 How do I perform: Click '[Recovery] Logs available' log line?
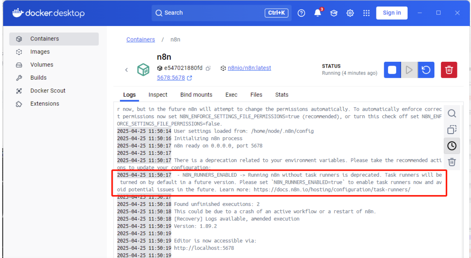pos(237,219)
